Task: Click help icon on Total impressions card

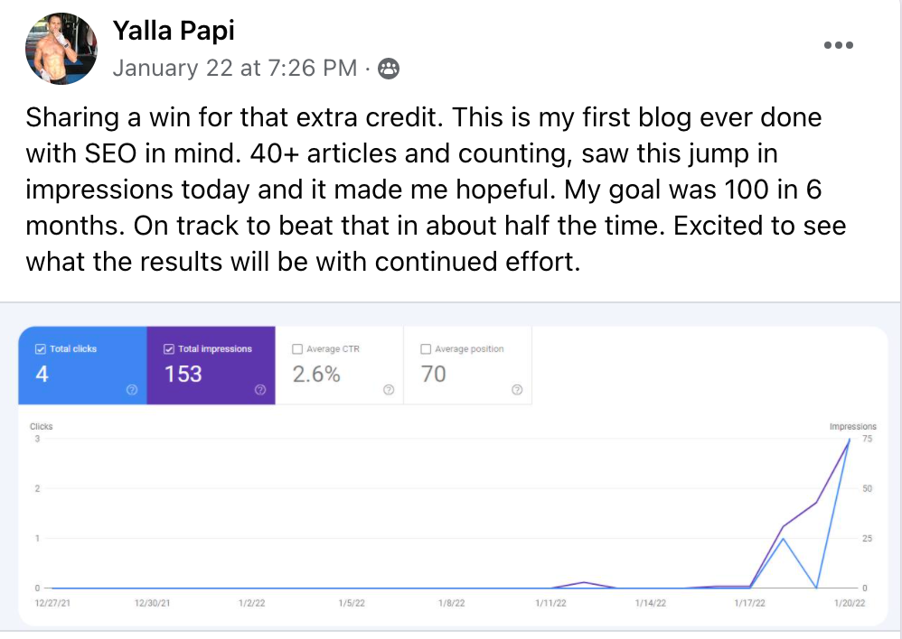Action: 260,390
